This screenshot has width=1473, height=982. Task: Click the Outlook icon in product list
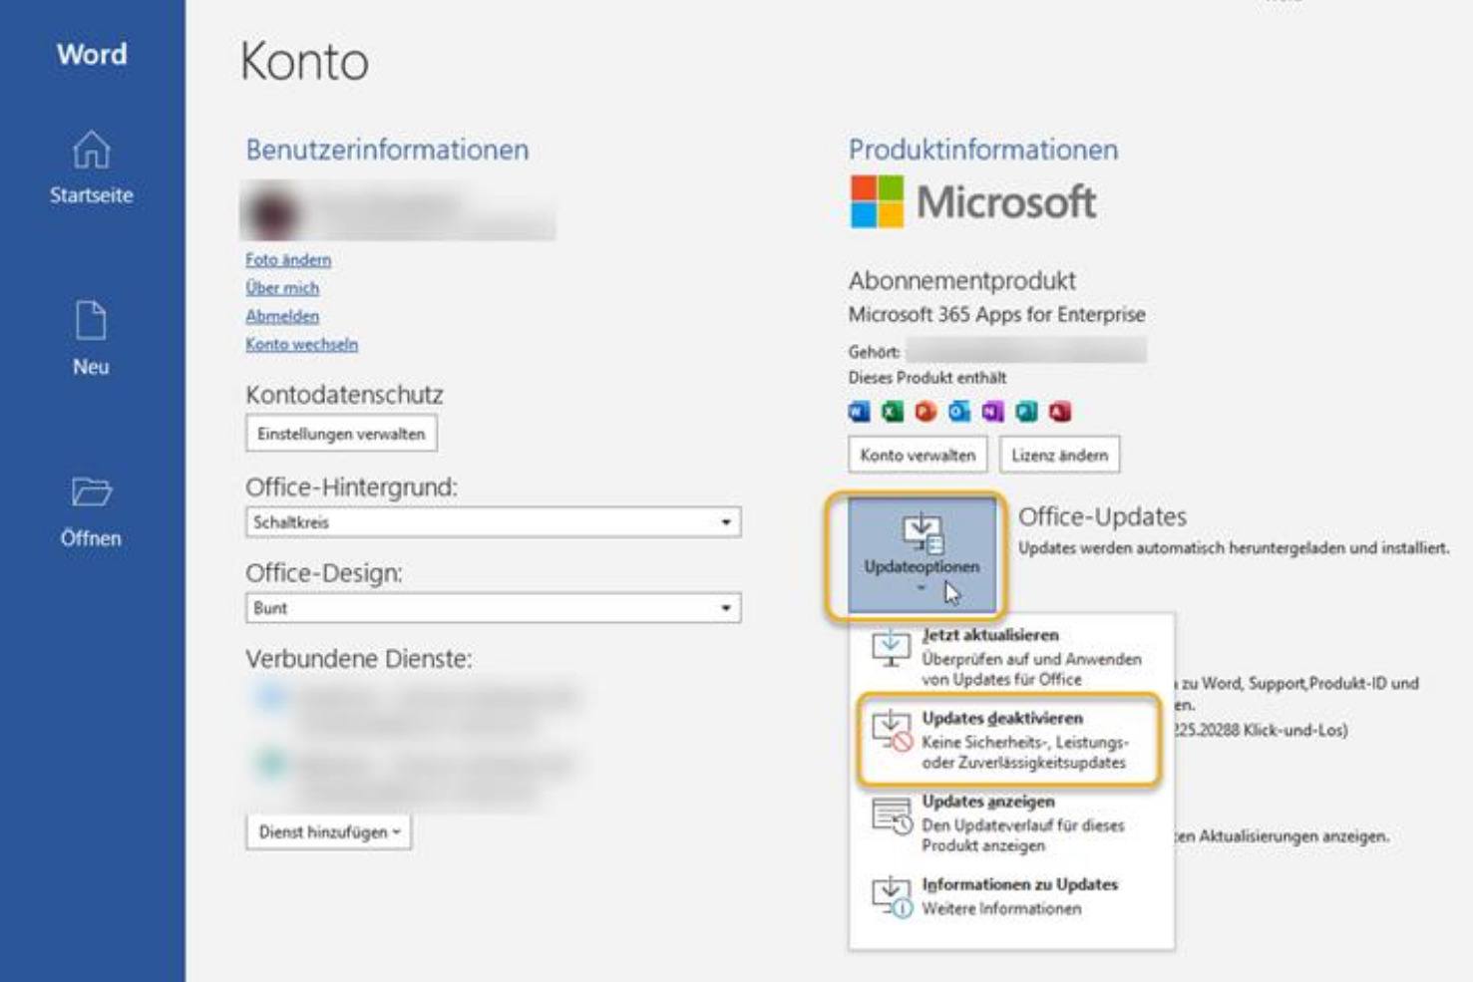click(x=959, y=412)
